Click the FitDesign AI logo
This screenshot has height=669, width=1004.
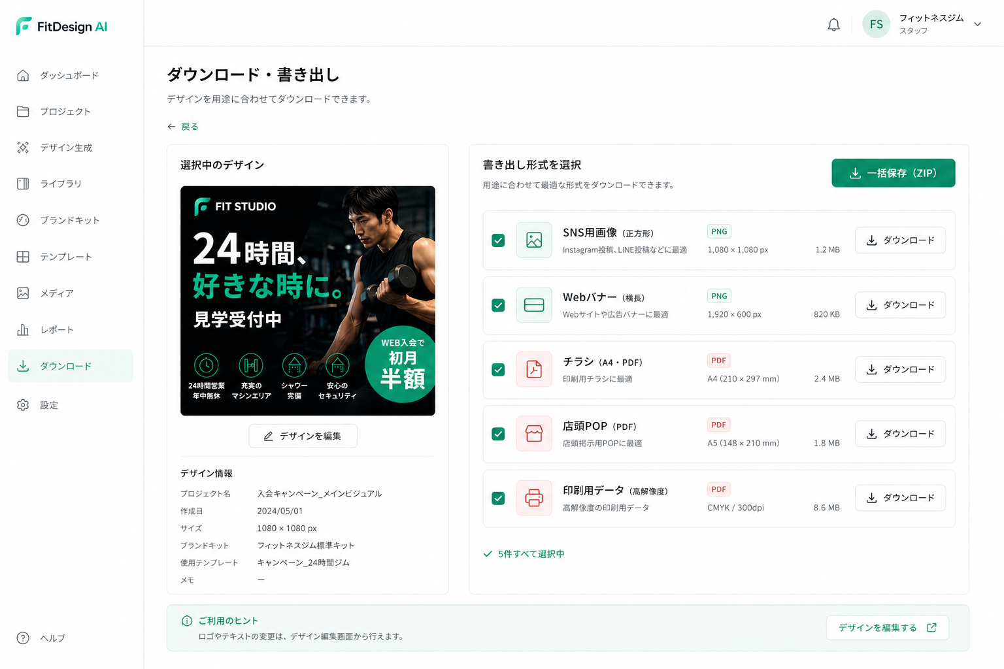[x=61, y=26]
